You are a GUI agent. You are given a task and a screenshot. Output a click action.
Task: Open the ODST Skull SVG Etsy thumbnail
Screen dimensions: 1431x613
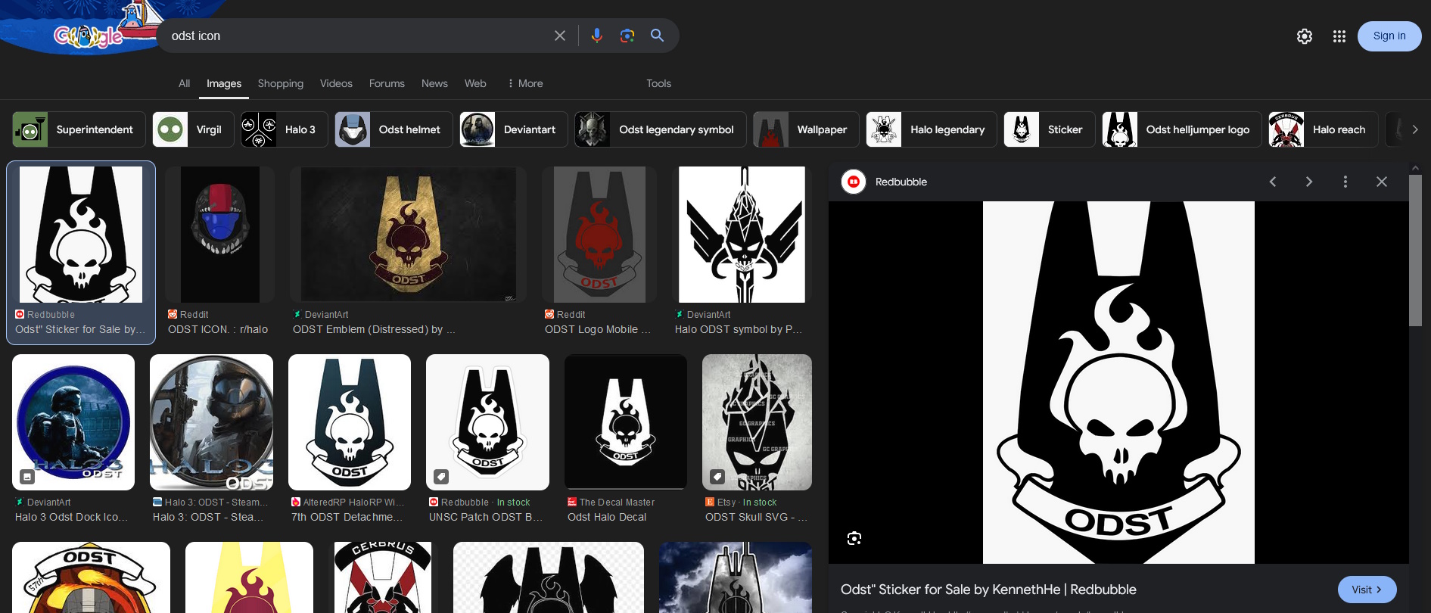click(757, 422)
